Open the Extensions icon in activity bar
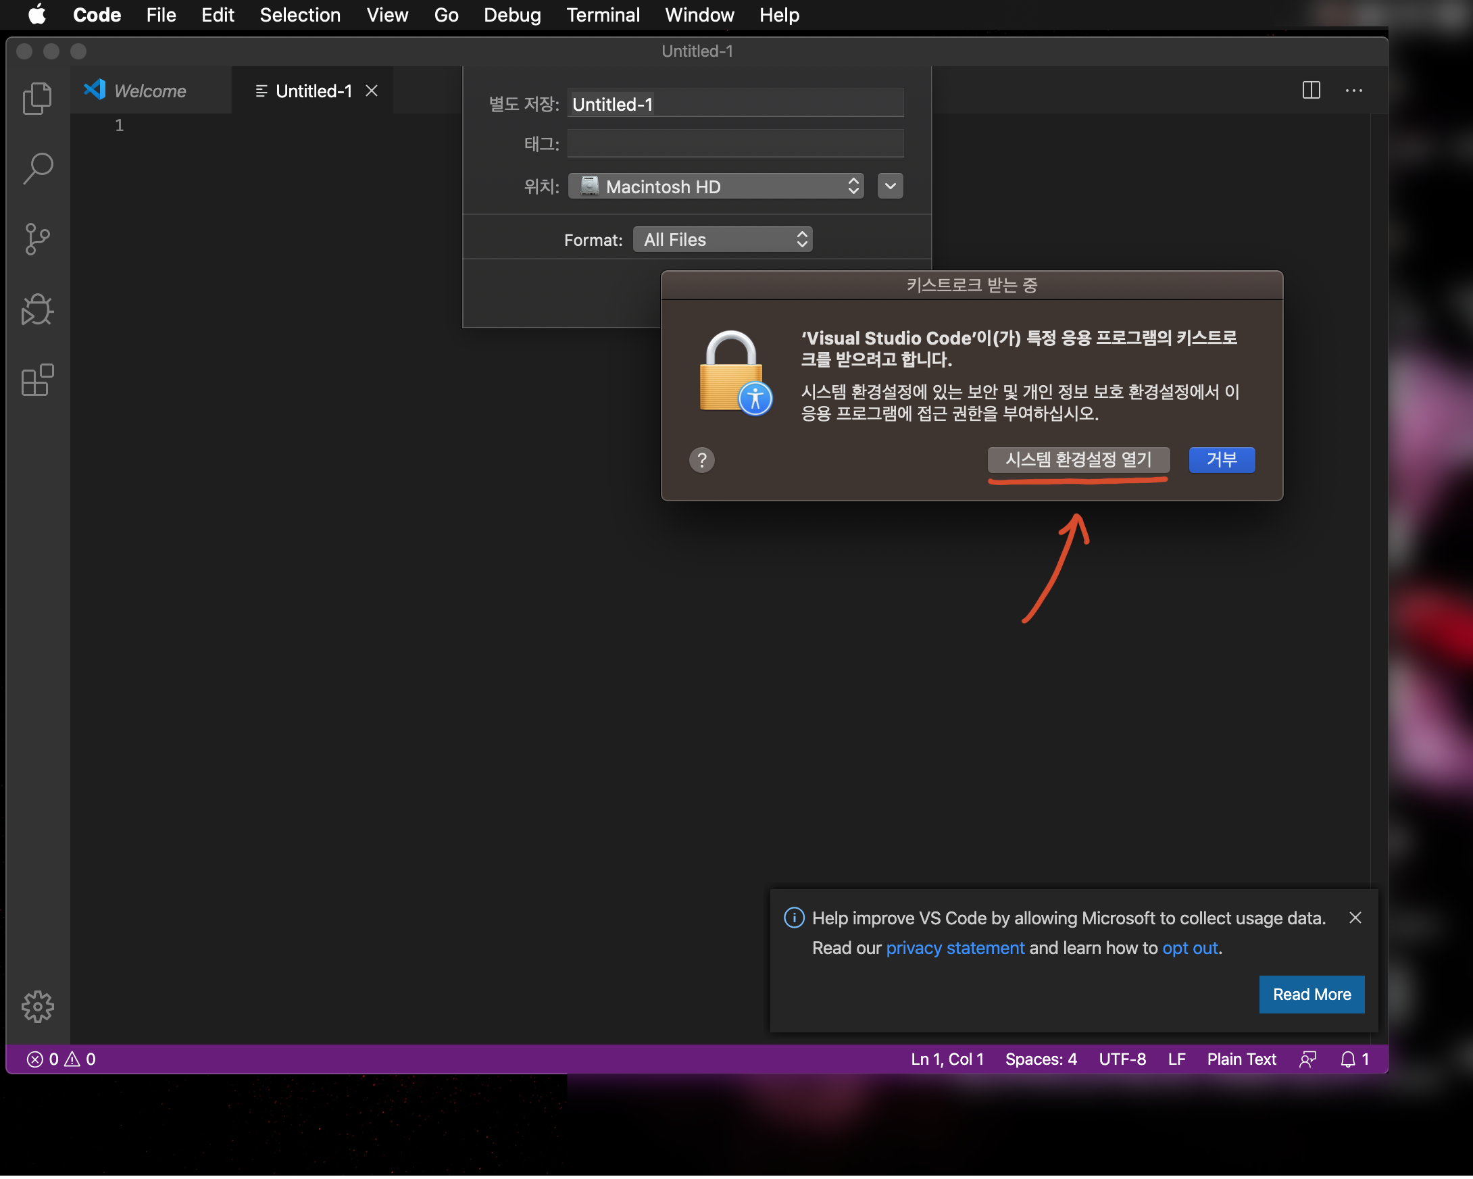1473x1179 pixels. [x=37, y=380]
